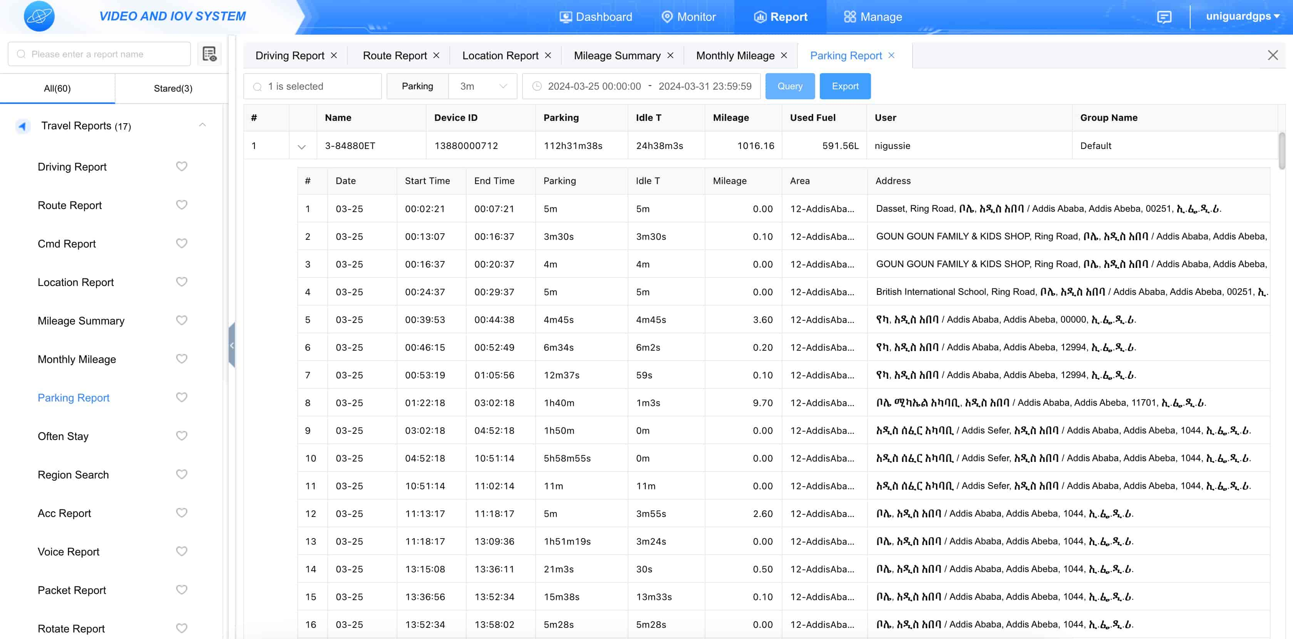Screen dimensions: 1293x639
Task: Click the globe/system logo icon
Action: [x=40, y=17]
